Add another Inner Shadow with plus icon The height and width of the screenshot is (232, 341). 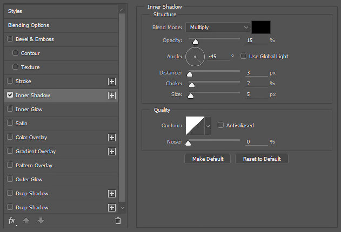(112, 95)
